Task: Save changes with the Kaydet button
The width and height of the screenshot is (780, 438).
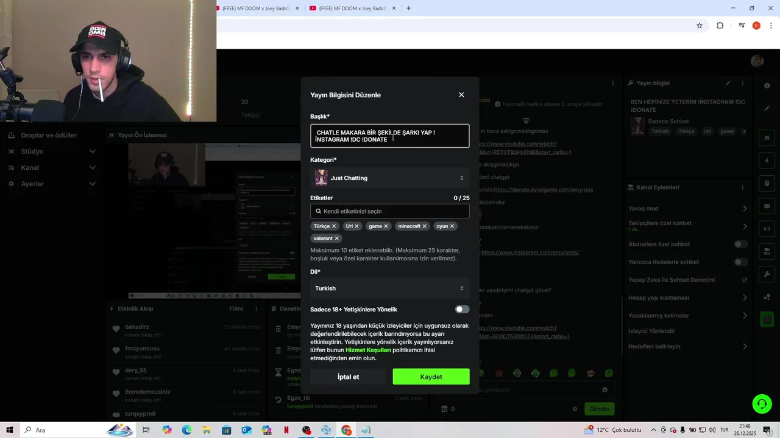Action: tap(431, 377)
